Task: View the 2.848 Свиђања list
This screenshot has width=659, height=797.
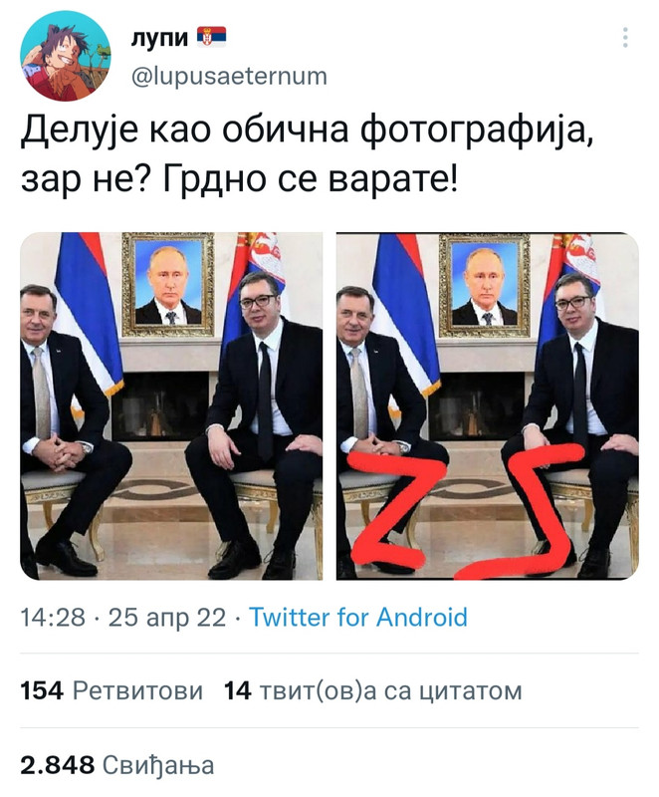Action: (x=117, y=765)
